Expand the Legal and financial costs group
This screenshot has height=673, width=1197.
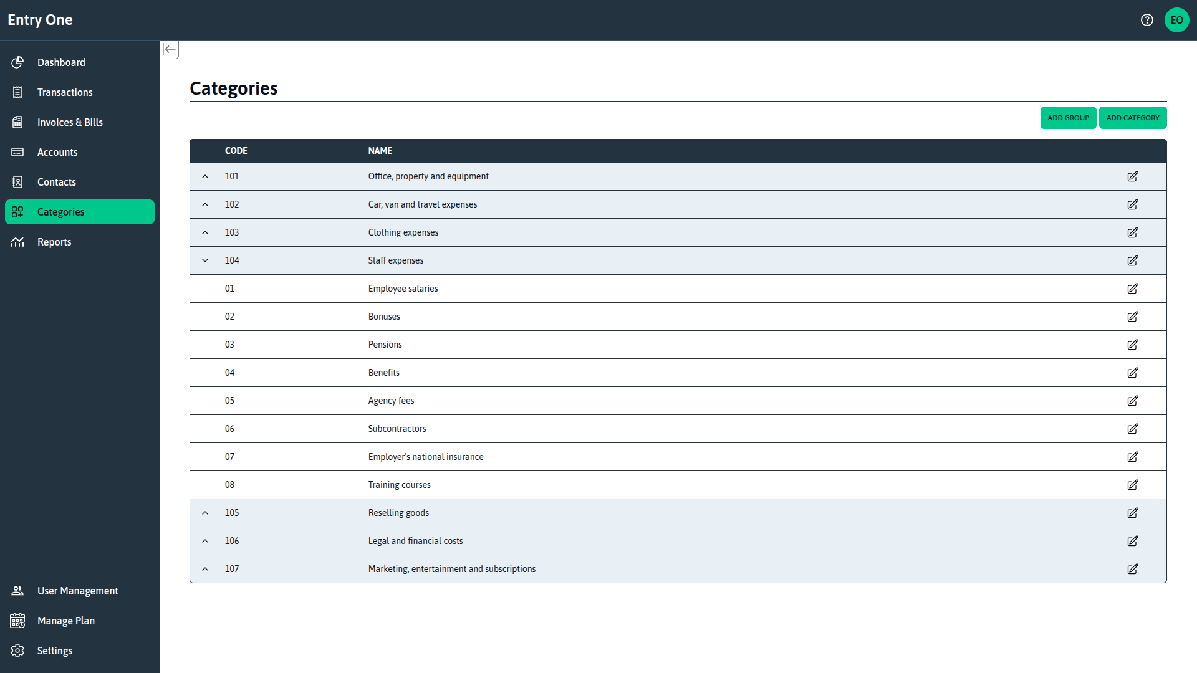(x=205, y=541)
